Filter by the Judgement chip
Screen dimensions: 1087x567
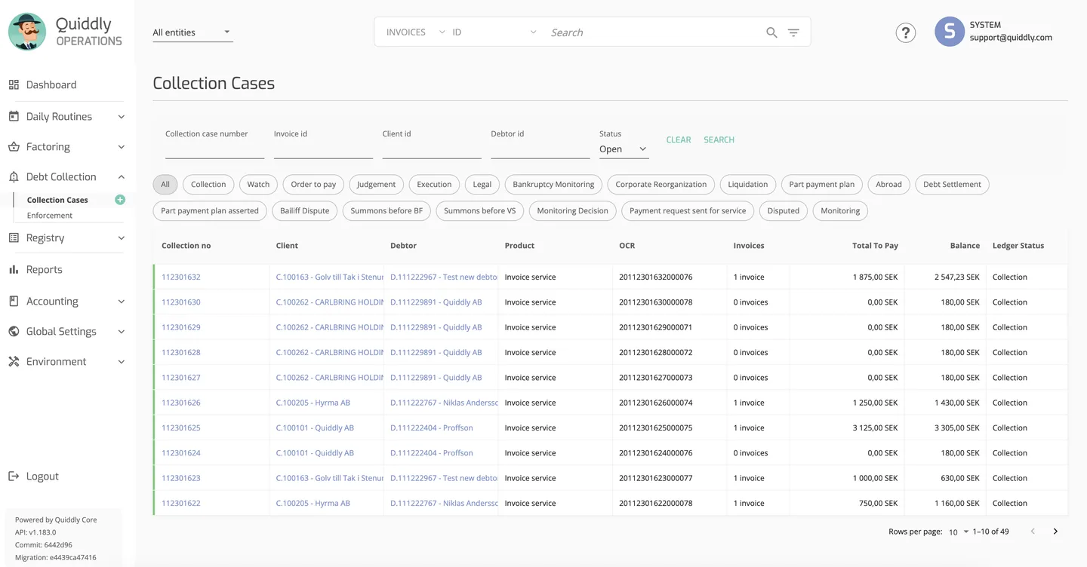(x=376, y=184)
